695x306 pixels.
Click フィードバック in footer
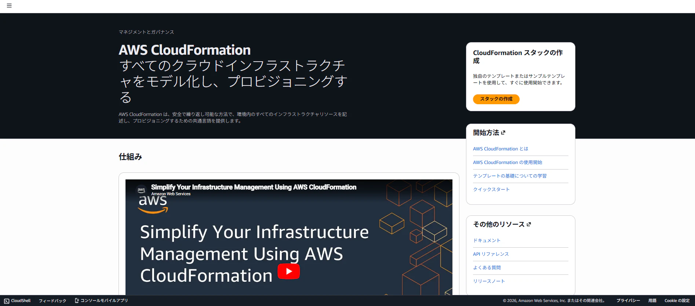coord(52,301)
